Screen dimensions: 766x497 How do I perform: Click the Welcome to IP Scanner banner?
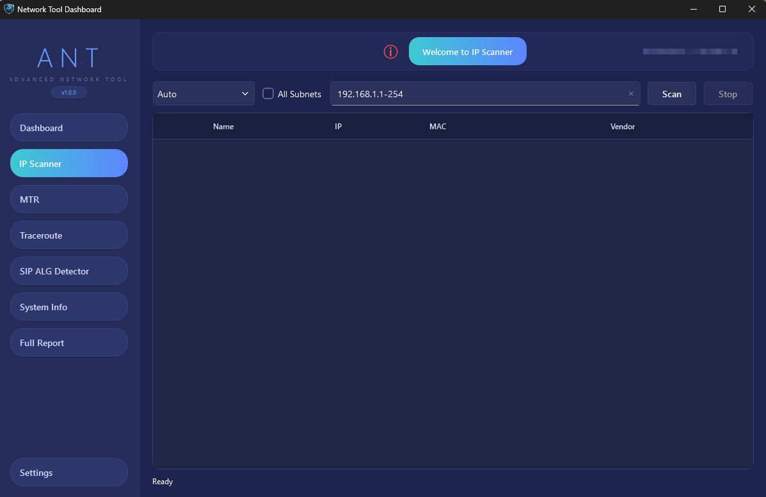[x=468, y=51]
